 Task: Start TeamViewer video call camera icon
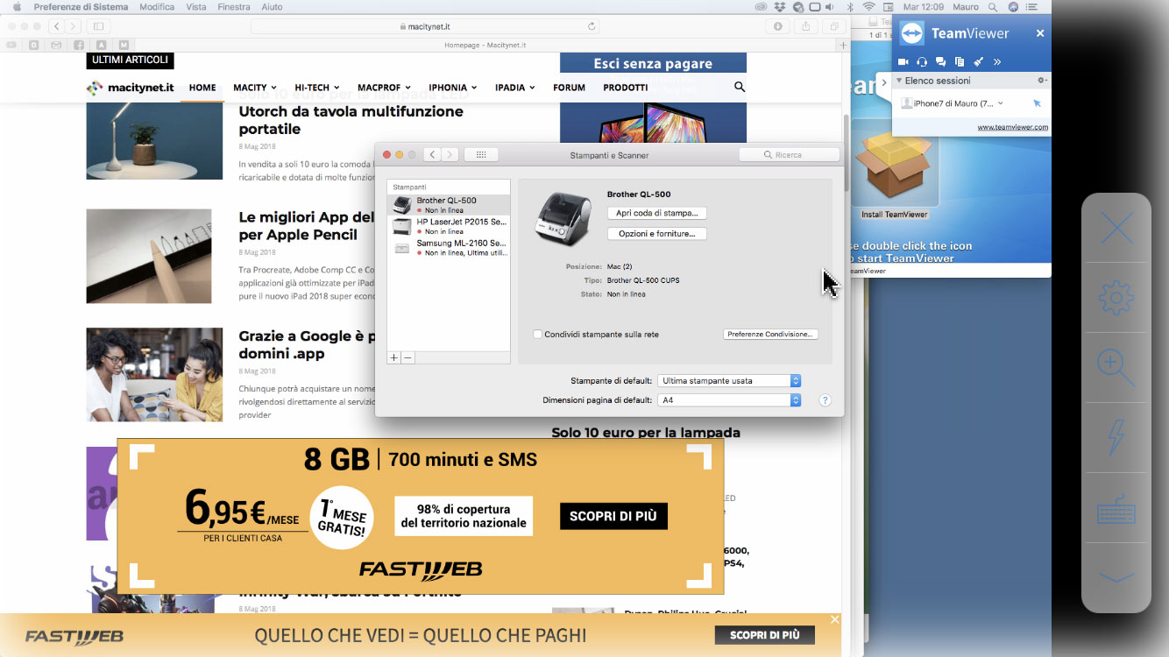[904, 61]
